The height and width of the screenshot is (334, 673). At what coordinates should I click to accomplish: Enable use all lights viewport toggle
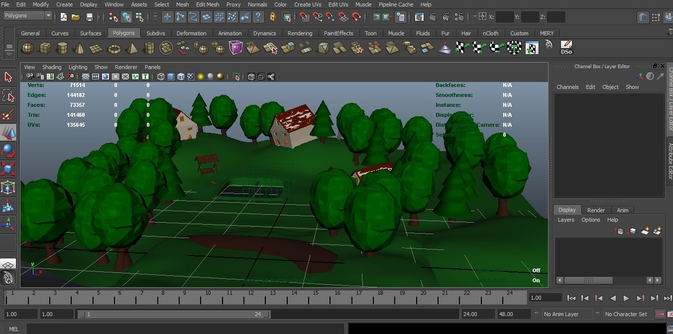(201, 77)
